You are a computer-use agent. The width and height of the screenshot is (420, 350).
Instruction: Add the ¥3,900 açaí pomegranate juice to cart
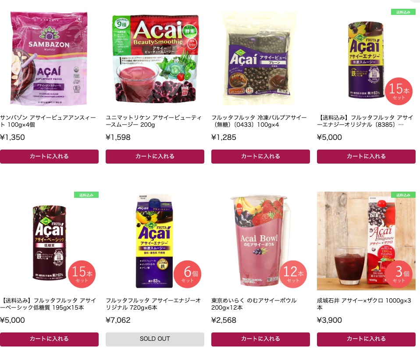[366, 339]
